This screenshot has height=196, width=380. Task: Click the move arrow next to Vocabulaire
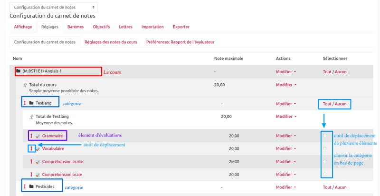coord(31,149)
